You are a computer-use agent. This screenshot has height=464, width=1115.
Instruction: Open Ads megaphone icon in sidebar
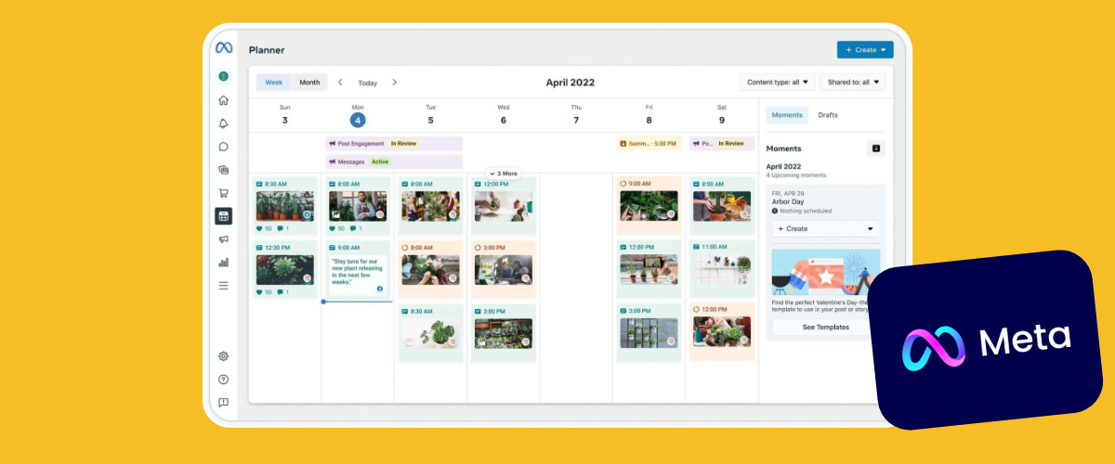coord(223,239)
